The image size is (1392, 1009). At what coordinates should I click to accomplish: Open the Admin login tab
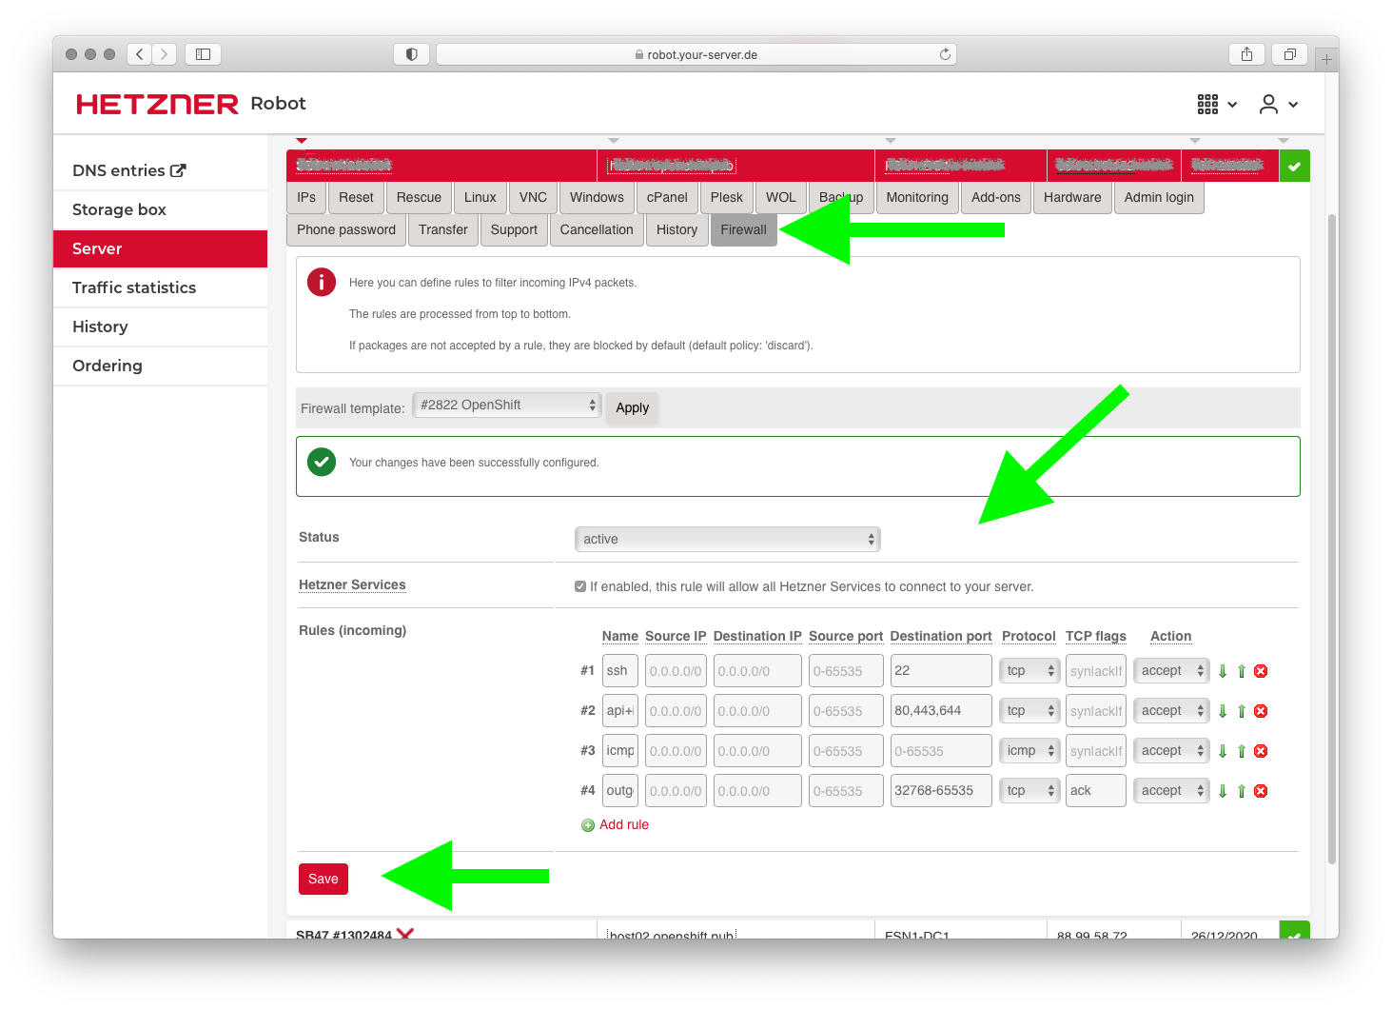point(1159,197)
